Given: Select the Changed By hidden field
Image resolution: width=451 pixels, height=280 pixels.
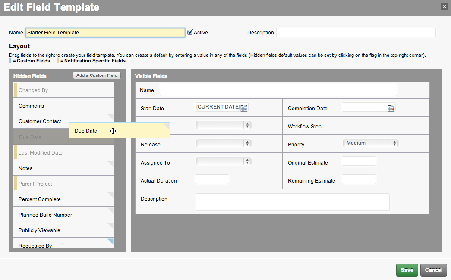Looking at the screenshot, I should (x=63, y=90).
